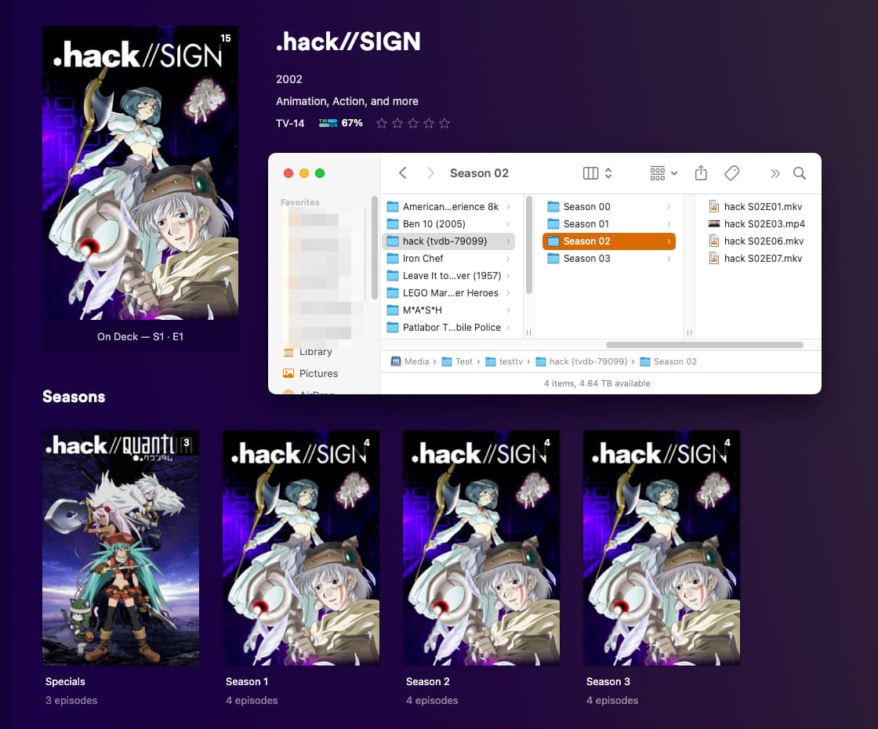Click the horizontal scrollbar under the Finder columns
This screenshot has width=878, height=729.
coord(705,345)
